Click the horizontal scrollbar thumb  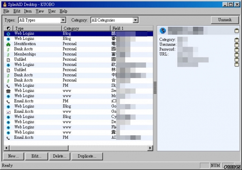tap(39, 148)
